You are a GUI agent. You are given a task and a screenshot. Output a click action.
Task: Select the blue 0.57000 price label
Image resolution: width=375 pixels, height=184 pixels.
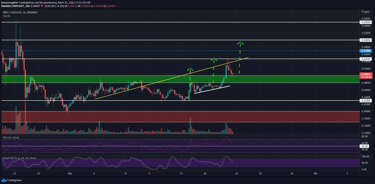click(x=365, y=51)
